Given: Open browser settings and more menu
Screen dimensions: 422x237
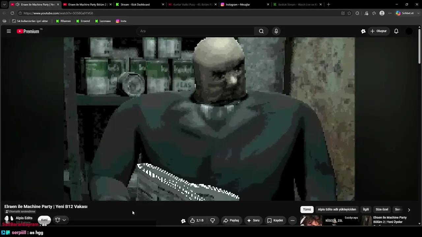Looking at the screenshot, I should point(390,13).
